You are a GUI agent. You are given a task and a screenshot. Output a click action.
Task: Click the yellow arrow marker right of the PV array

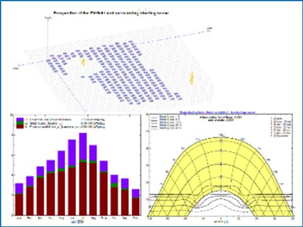coord(192,78)
